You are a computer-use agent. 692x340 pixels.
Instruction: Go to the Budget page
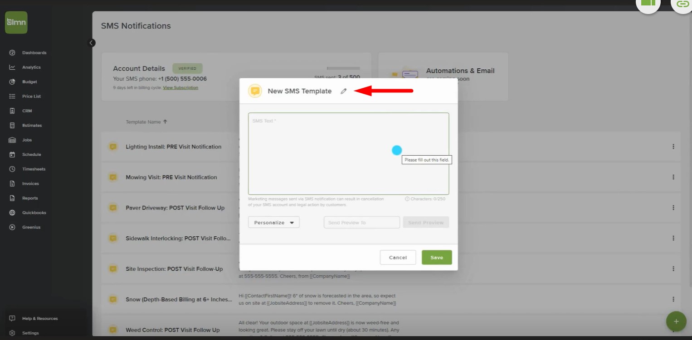click(29, 82)
